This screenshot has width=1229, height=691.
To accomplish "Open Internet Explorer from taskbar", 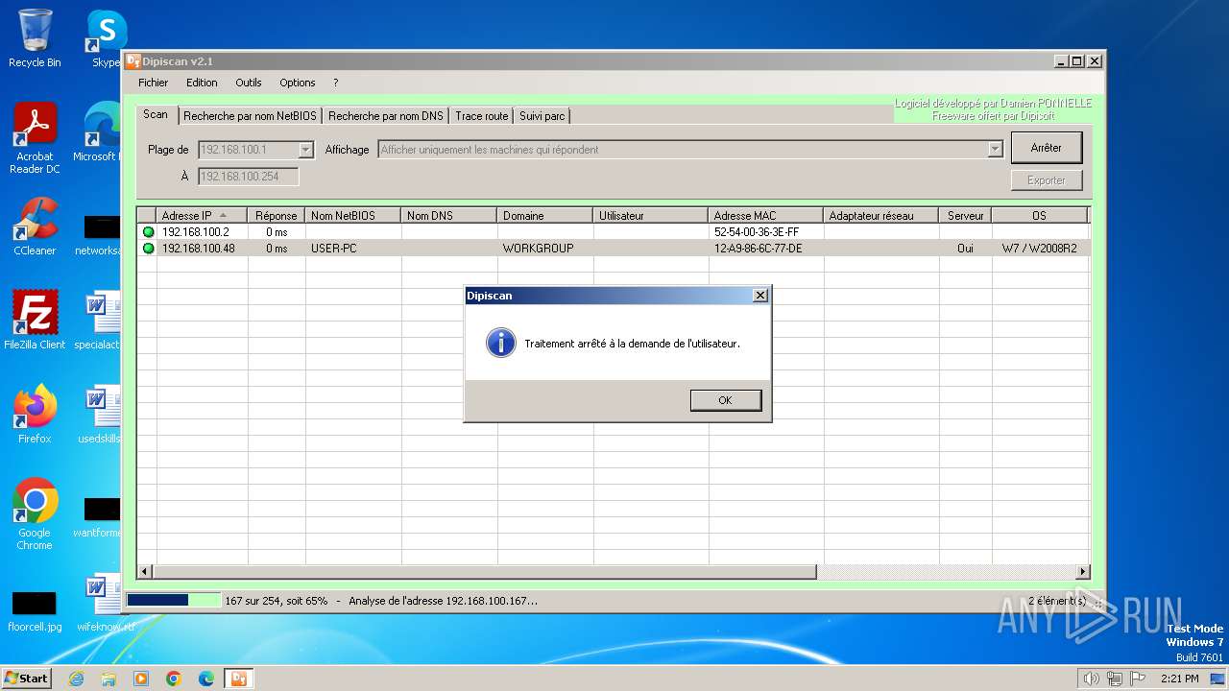I will (x=77, y=679).
